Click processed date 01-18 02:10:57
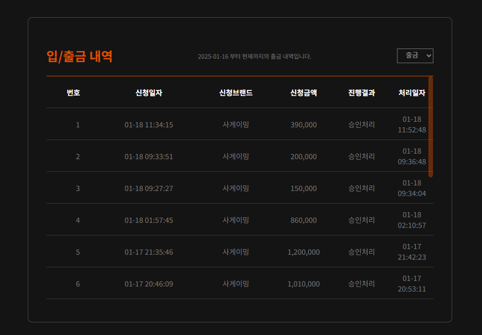 (412, 220)
